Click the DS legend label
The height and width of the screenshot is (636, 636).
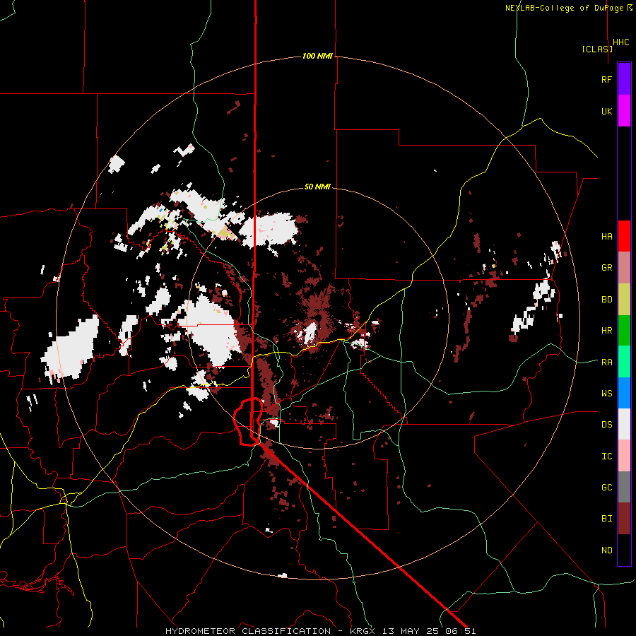coord(607,425)
